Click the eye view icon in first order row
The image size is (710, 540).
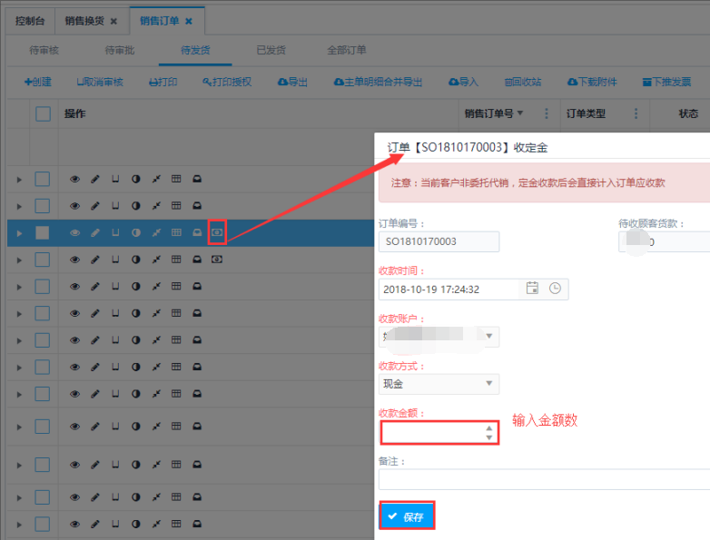(75, 179)
